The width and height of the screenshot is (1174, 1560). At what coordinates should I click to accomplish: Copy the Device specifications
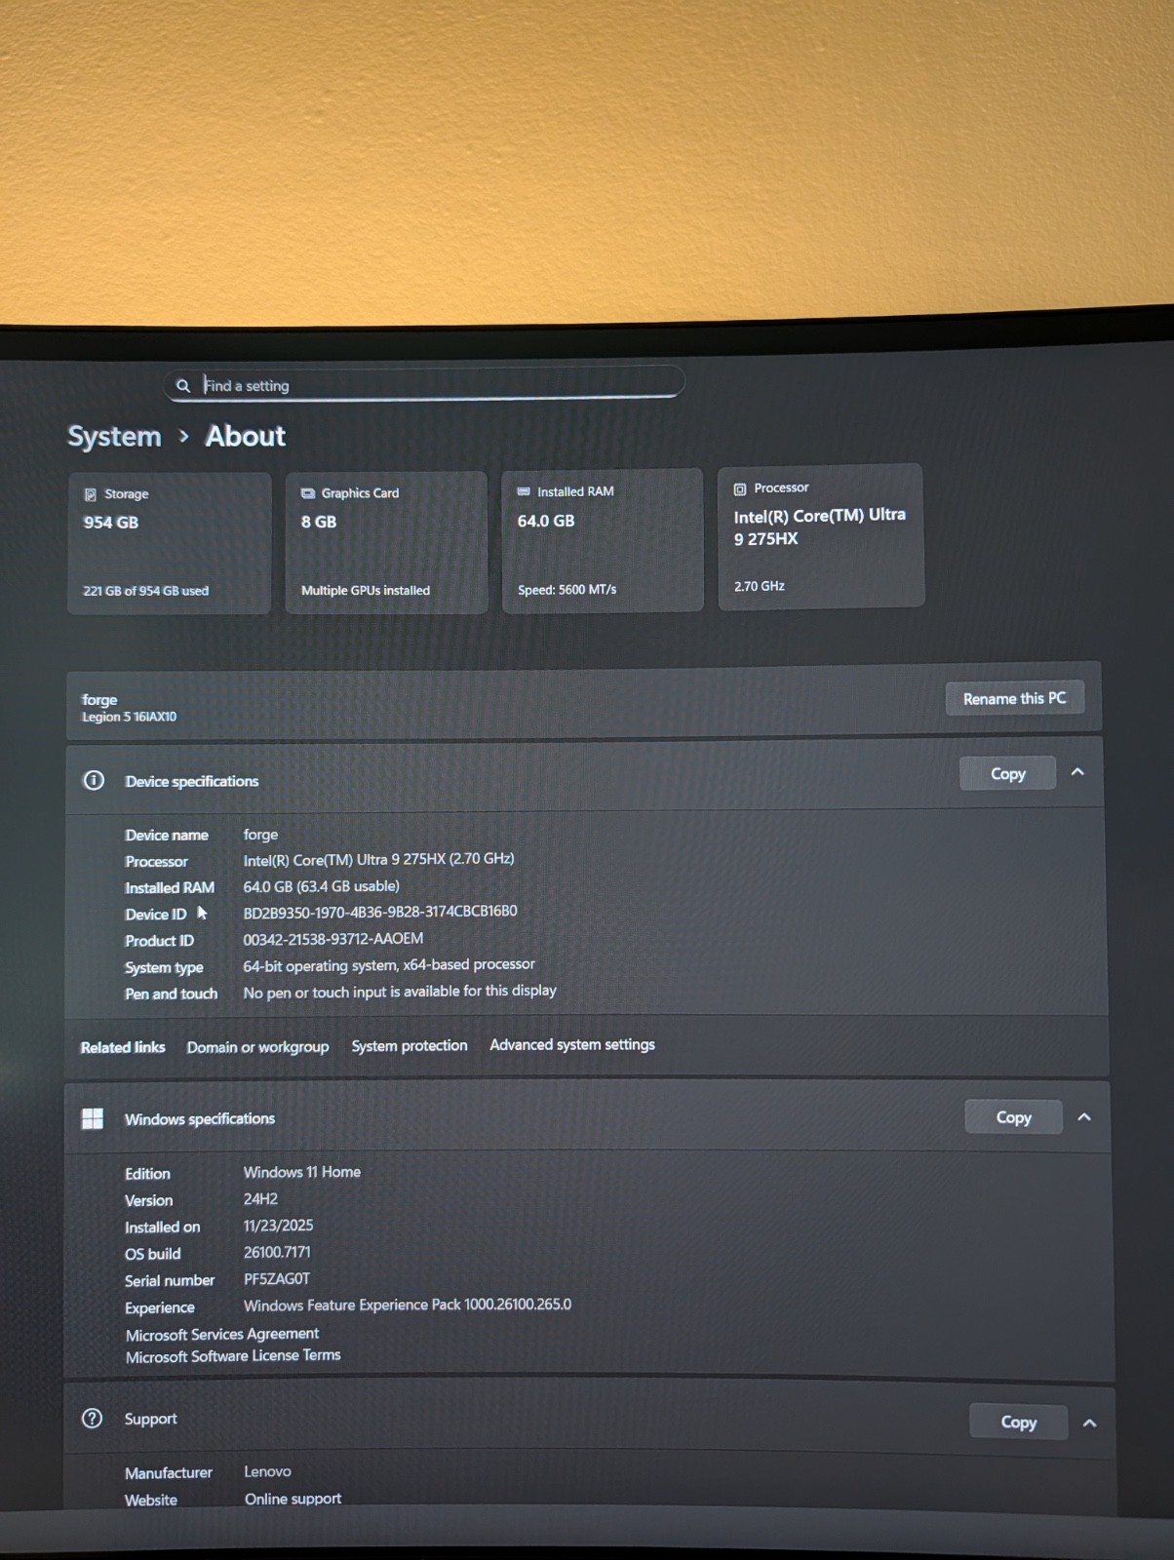pos(1007,773)
